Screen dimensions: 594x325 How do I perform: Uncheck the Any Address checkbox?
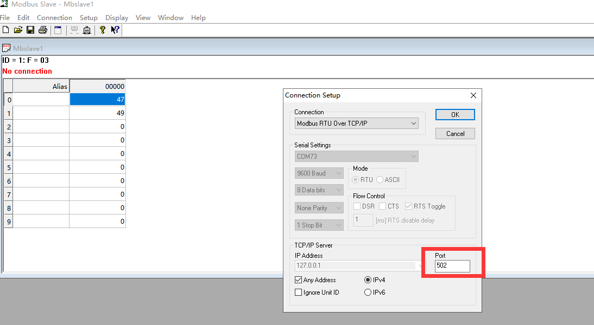click(298, 280)
